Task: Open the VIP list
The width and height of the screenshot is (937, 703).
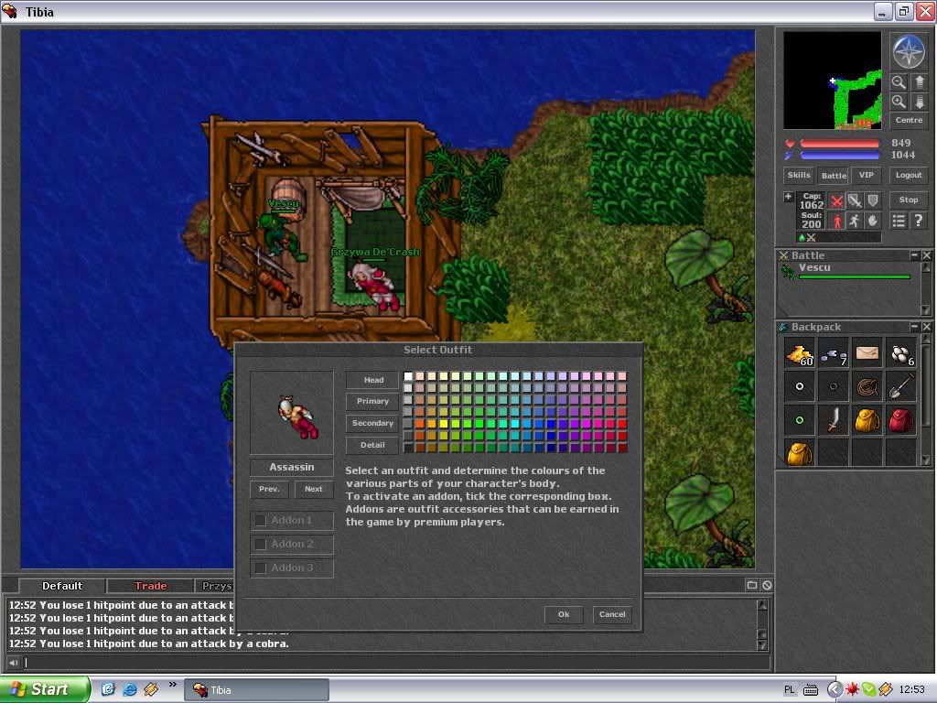Action: click(867, 175)
